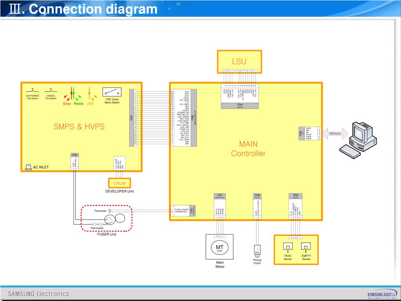This screenshot has width=401, height=301.
Task: Click the 'MAIN Controller' title text
Action: [248, 149]
